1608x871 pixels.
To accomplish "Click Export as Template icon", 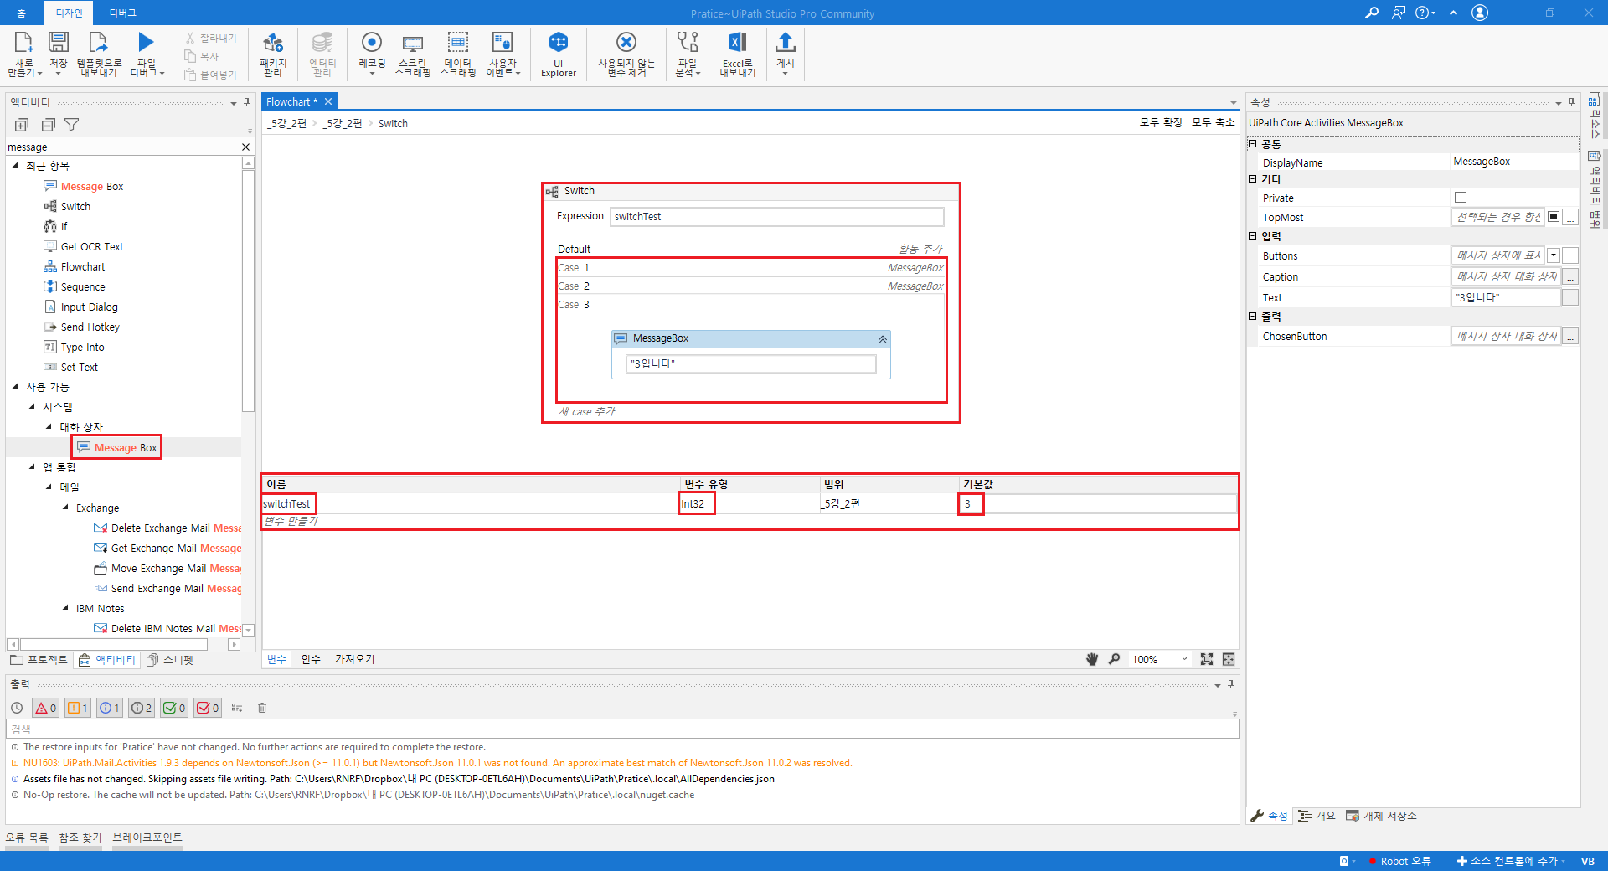I will coord(99,54).
